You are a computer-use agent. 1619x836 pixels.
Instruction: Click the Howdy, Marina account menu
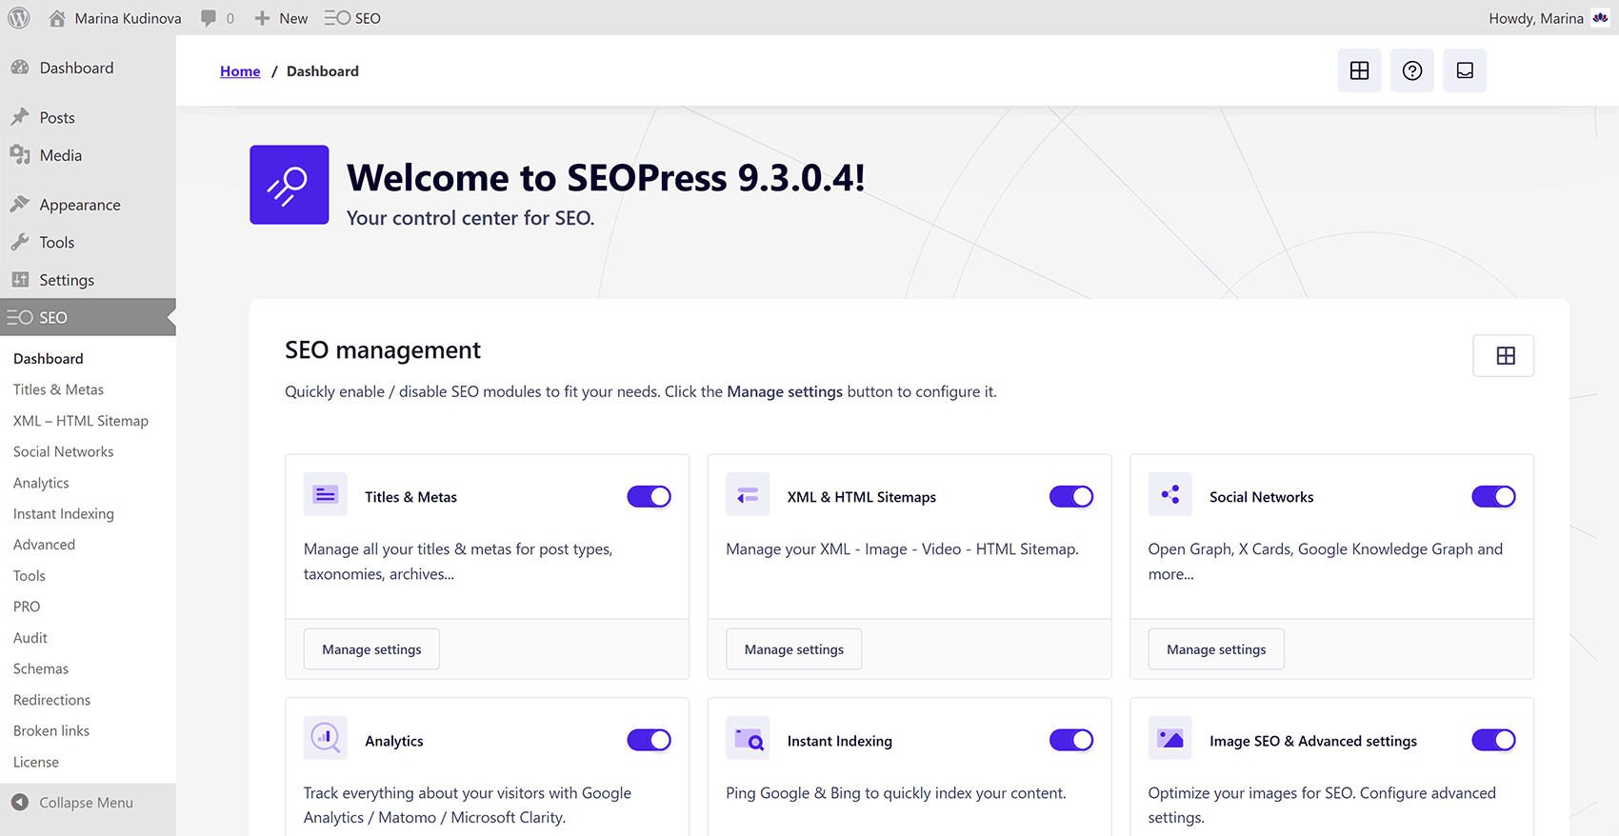click(1536, 18)
